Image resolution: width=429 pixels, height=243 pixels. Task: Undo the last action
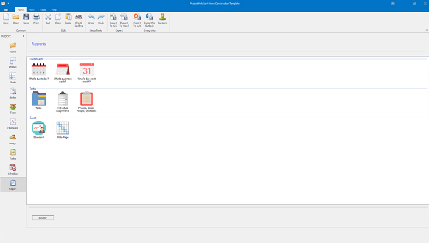tap(91, 19)
